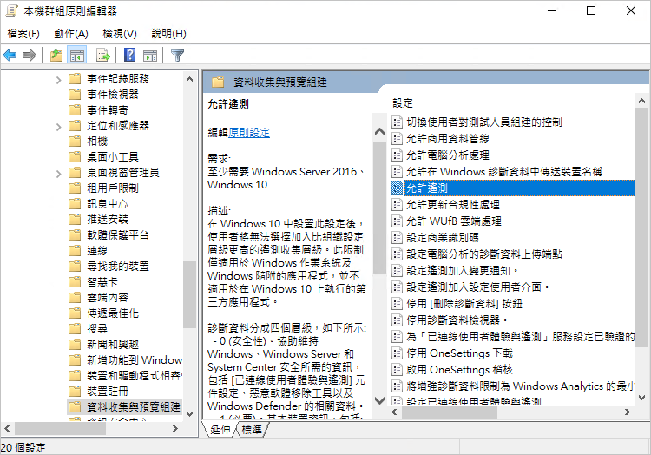Select 傳遞最佳化 in the tree

pos(113,313)
